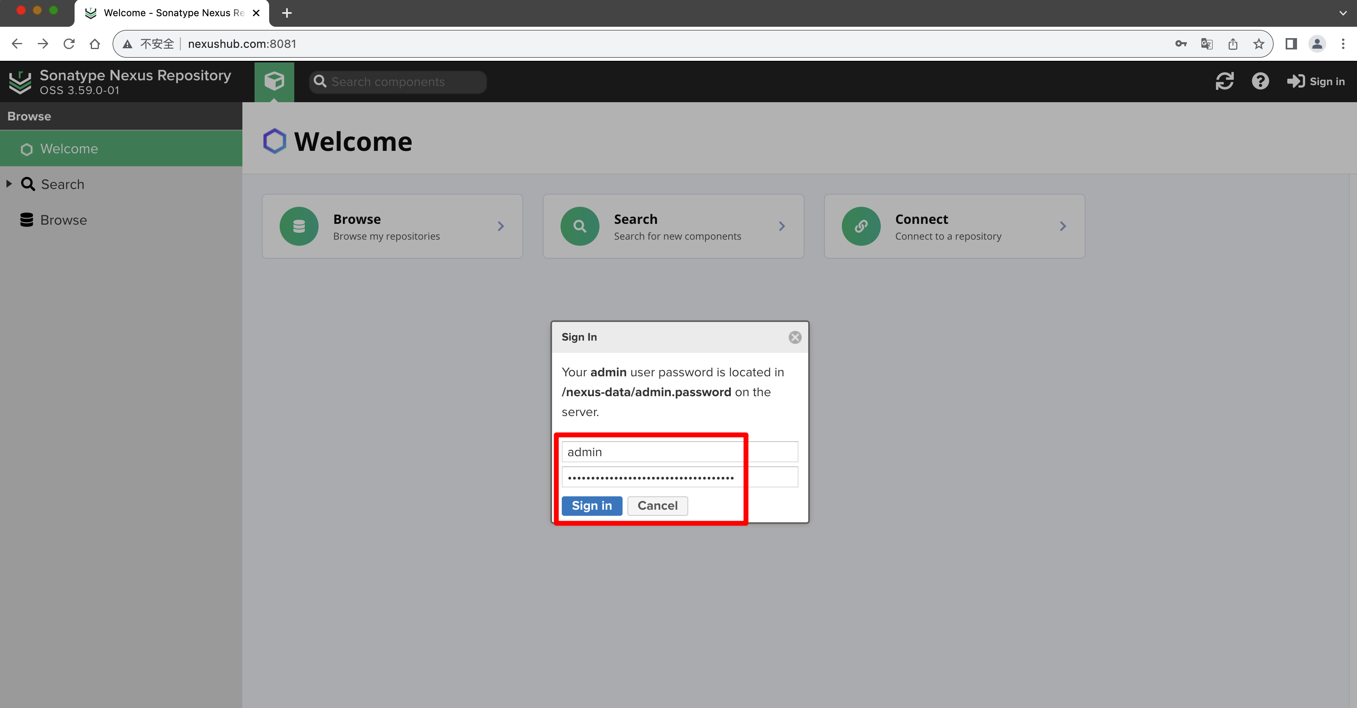
Task: Click the username field containing admin
Action: pos(680,452)
